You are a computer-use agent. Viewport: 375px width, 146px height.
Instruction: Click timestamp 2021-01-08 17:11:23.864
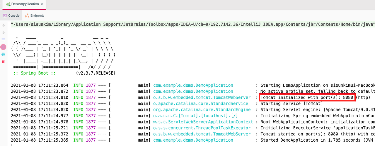[40, 85]
